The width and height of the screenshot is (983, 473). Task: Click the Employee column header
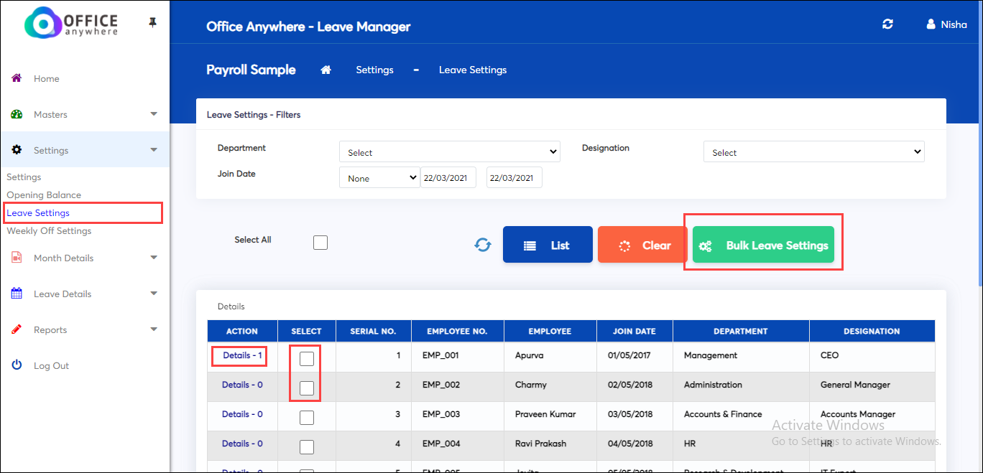point(550,331)
